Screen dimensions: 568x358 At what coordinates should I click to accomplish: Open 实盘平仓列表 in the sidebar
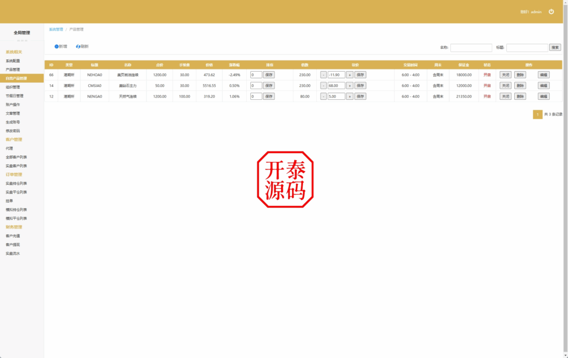16,192
